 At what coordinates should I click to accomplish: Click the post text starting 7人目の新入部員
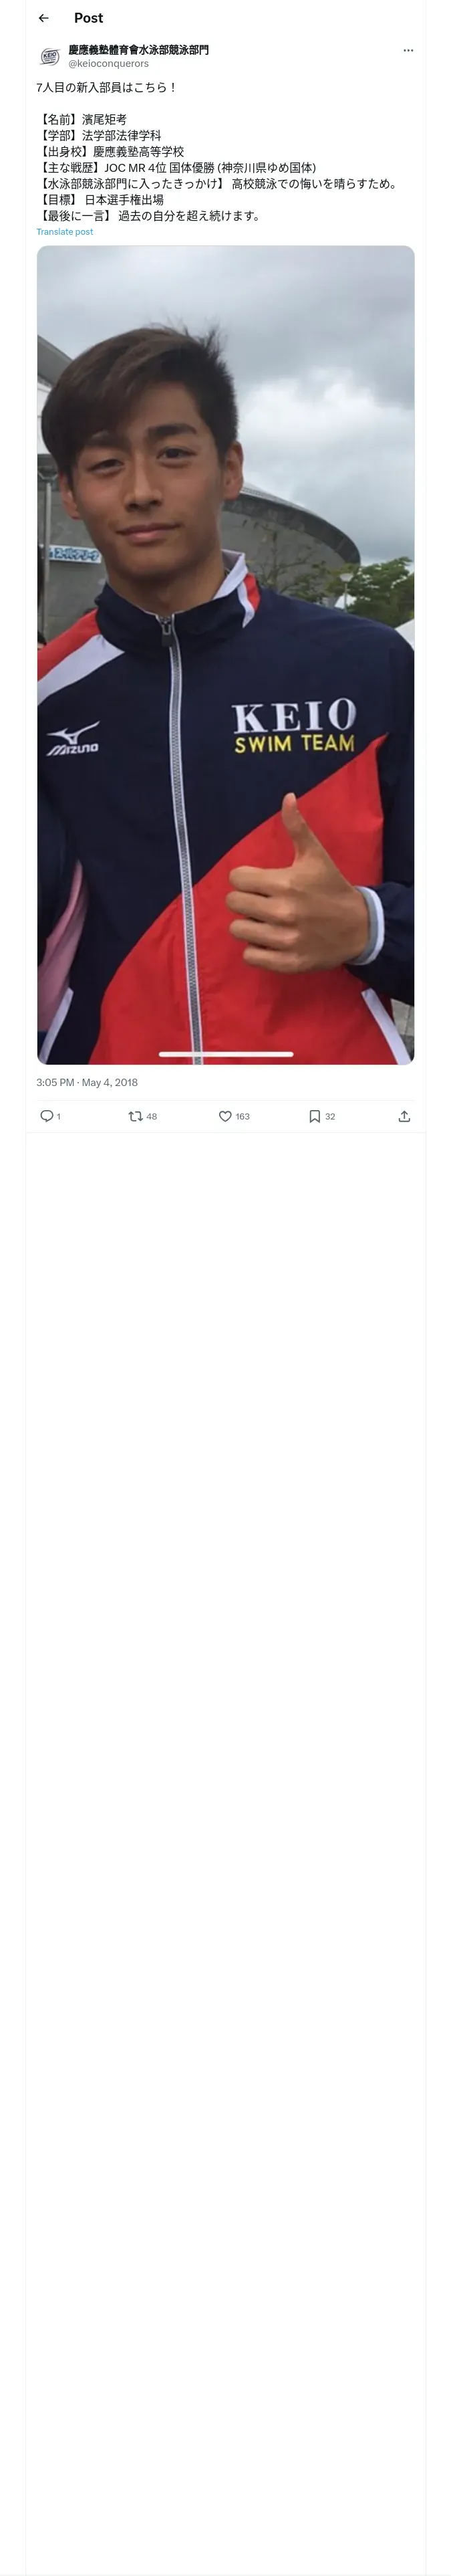[x=106, y=87]
